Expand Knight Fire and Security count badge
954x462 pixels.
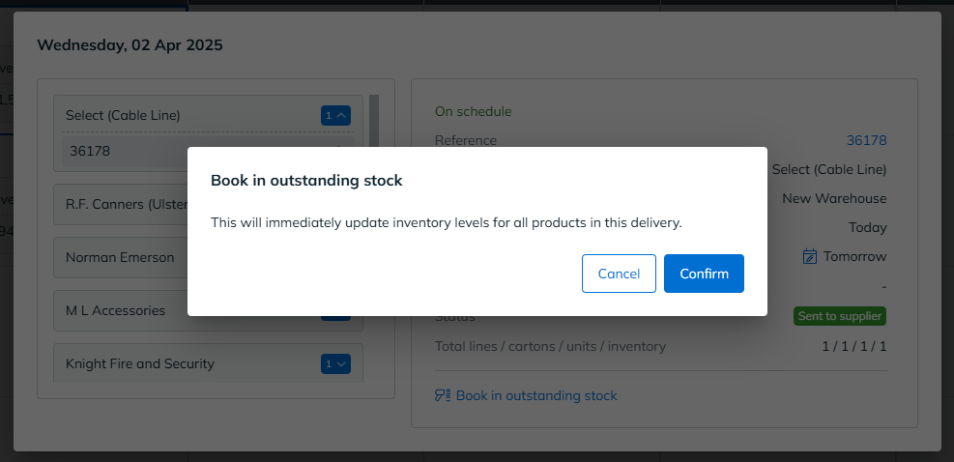[335, 364]
